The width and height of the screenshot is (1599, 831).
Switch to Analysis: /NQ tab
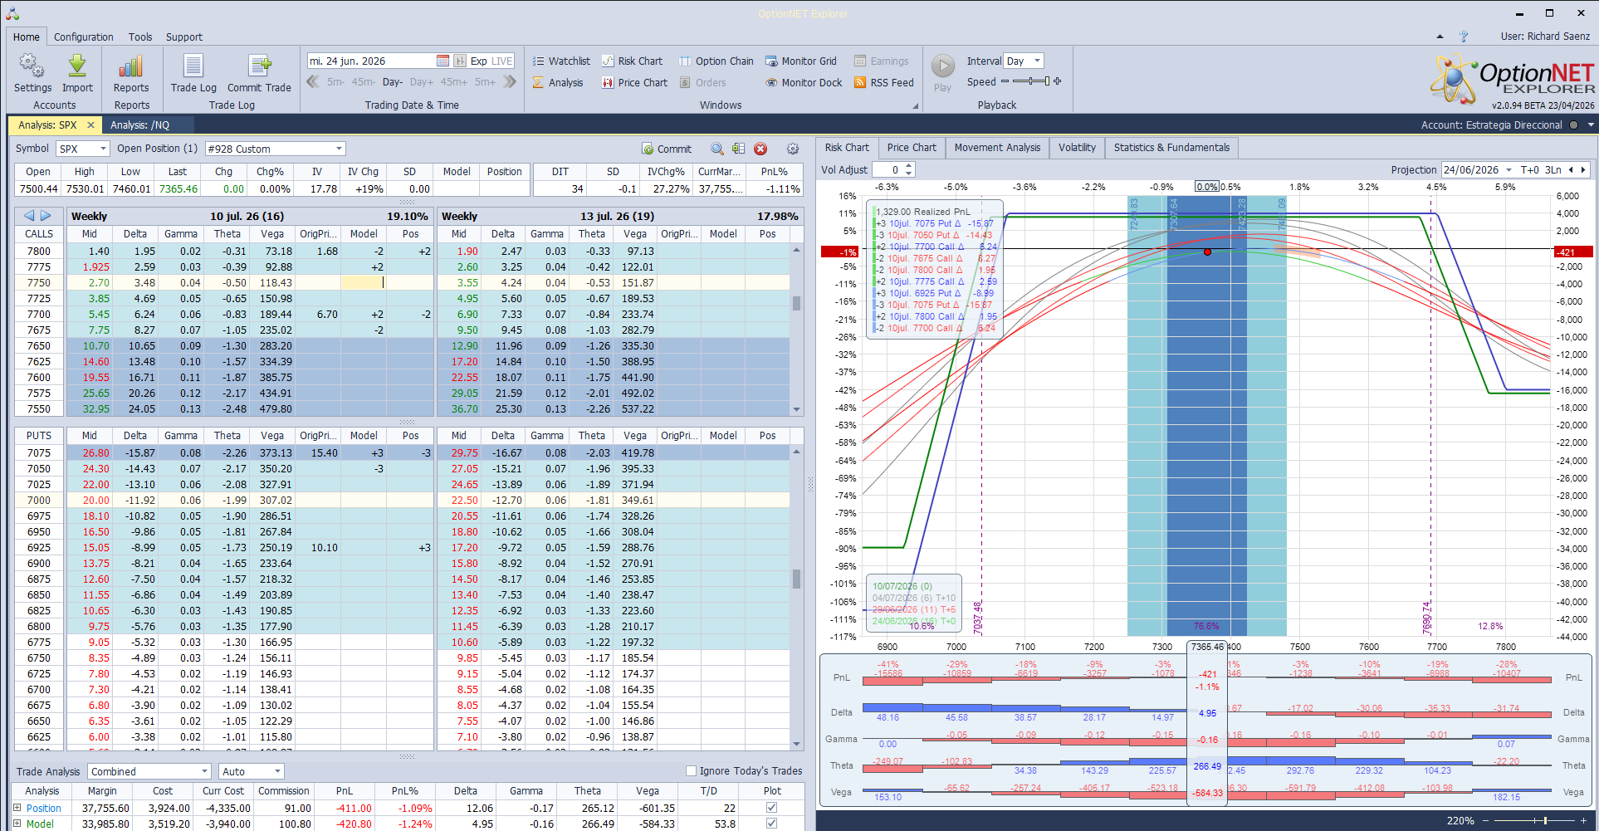click(x=139, y=125)
